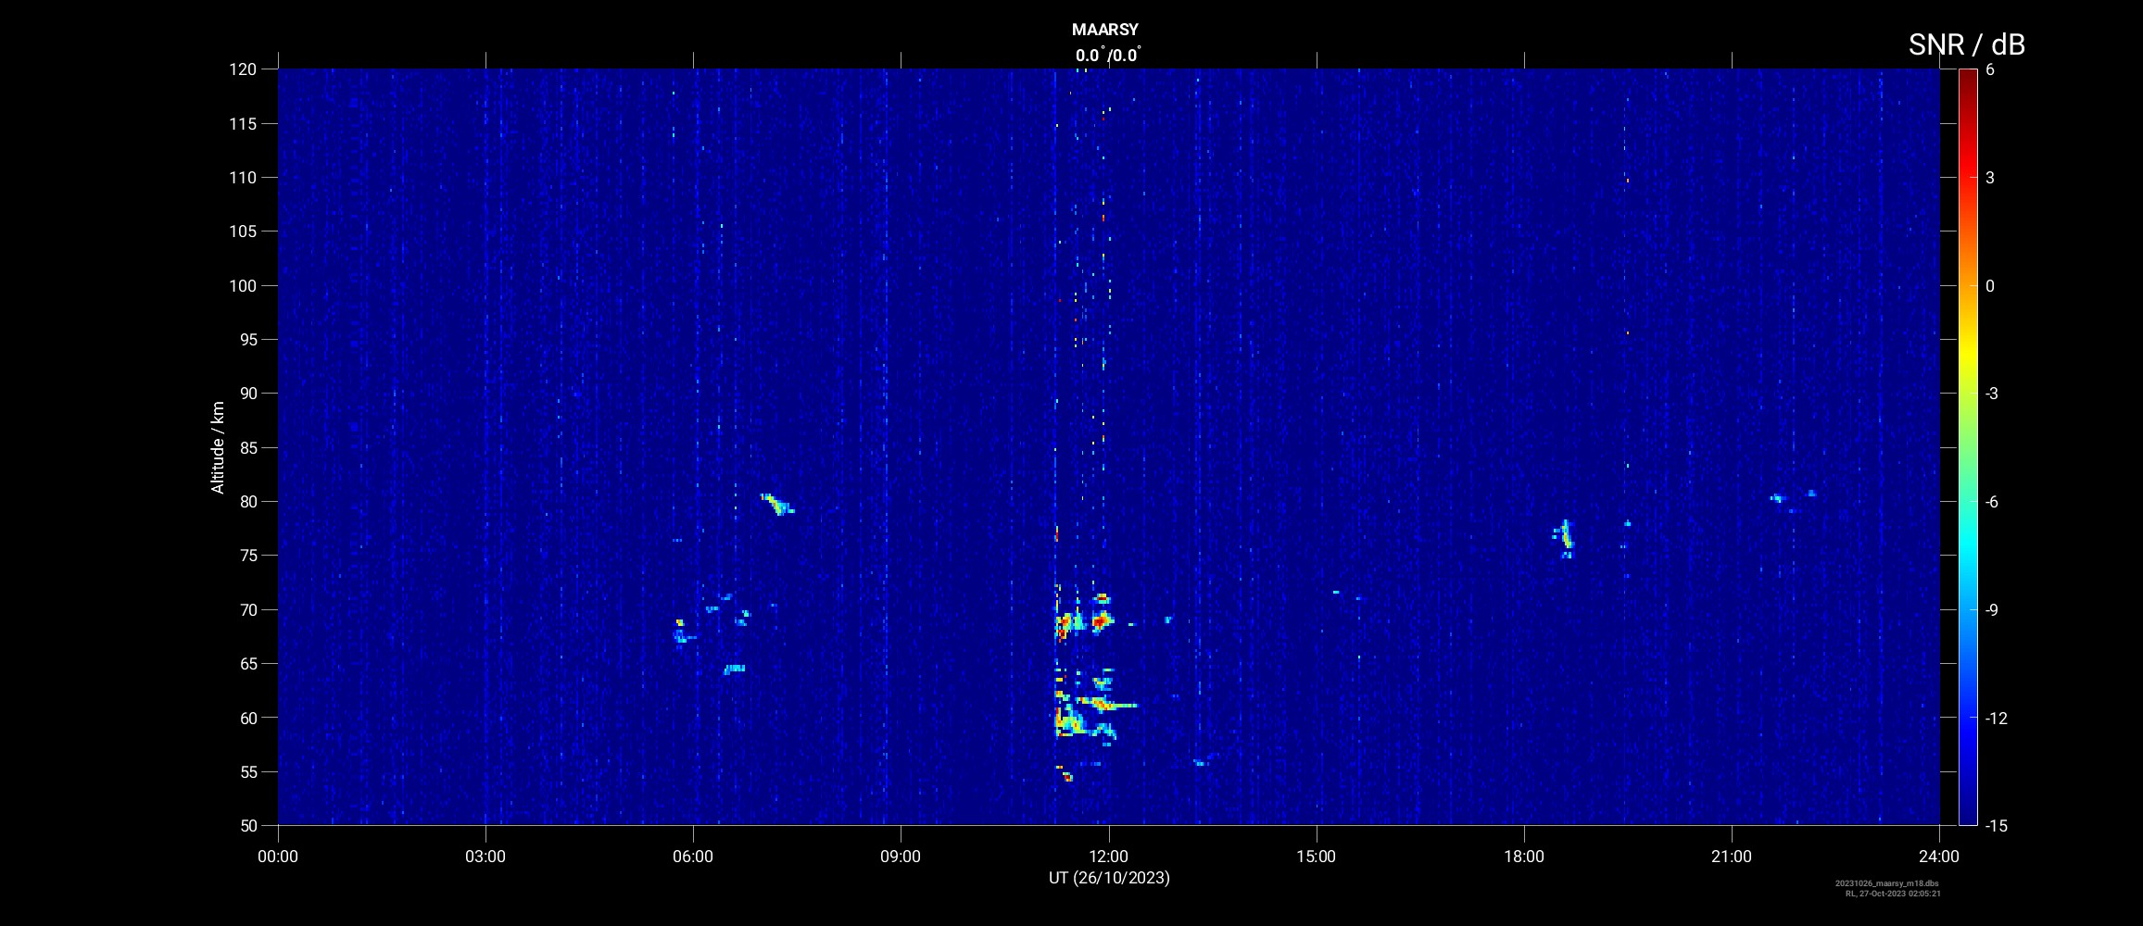Click the 20231026_maarsy_m18.dbs filename text
Viewport: 2143px width, 926px height.
(x=1887, y=883)
